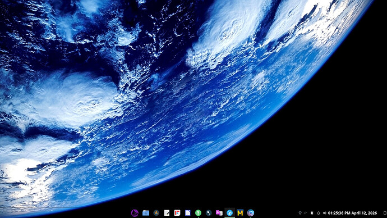
Task: Open the clock showing 01:25:36 PM April 12, 2026
Action: (x=352, y=213)
